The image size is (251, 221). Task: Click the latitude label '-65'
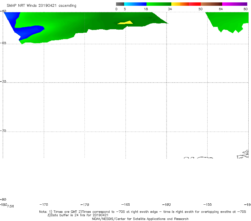coord(3,43)
